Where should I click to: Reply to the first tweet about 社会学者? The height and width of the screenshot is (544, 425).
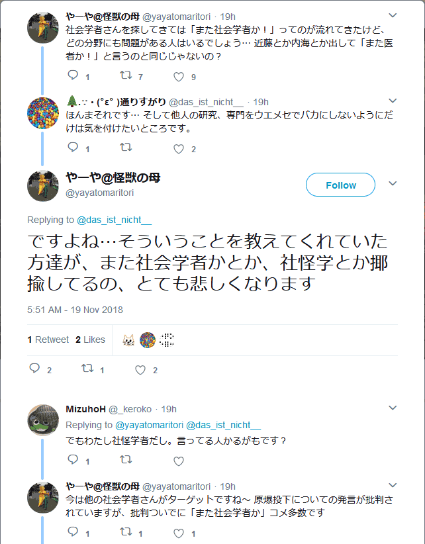pyautogui.click(x=73, y=77)
